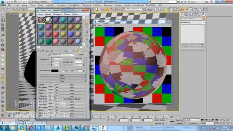Open the Utilities menu in Material Editor
The image size is (233, 131).
click(75, 14)
